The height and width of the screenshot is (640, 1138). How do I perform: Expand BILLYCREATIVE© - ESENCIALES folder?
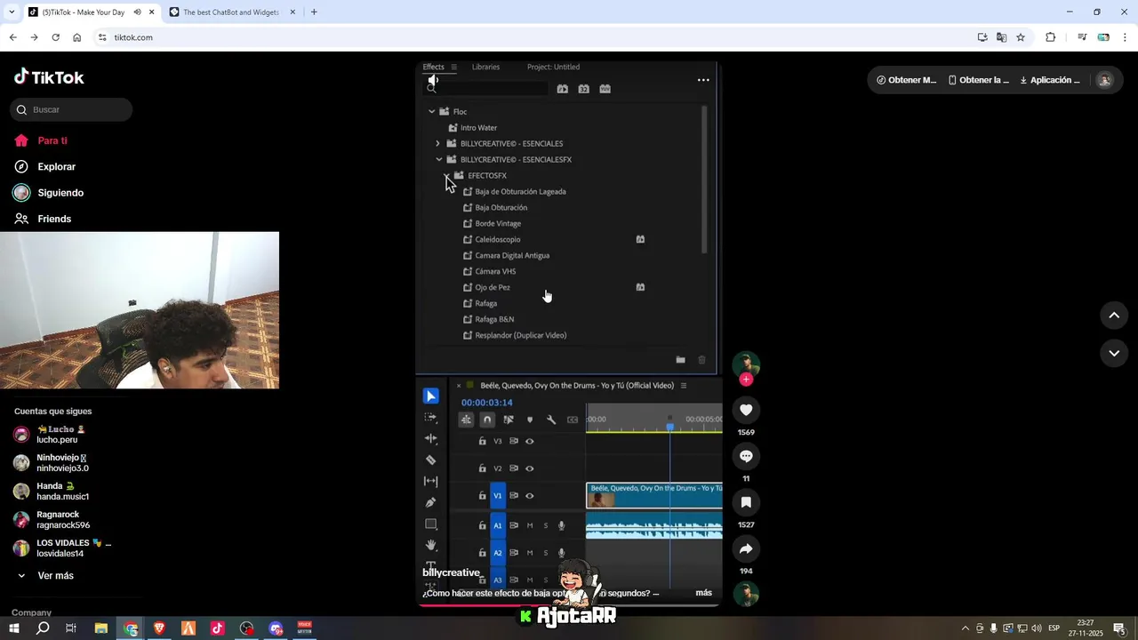point(437,143)
